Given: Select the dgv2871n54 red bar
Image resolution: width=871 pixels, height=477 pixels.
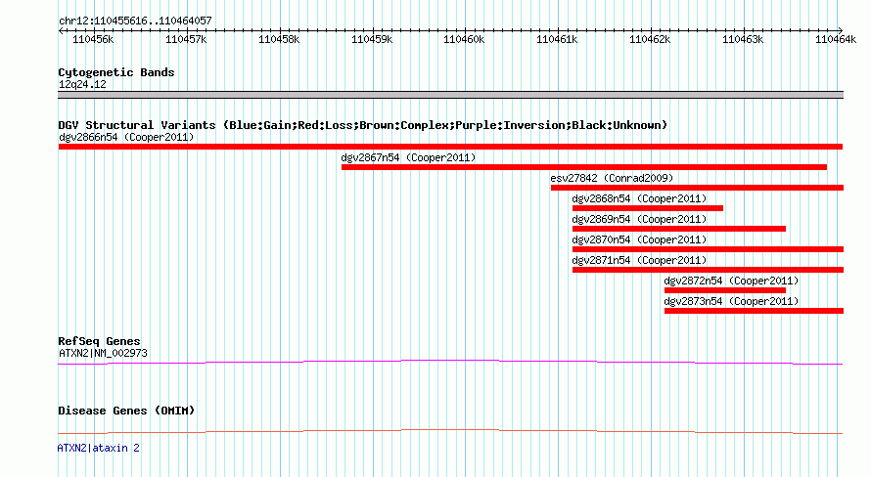Looking at the screenshot, I should (x=708, y=270).
